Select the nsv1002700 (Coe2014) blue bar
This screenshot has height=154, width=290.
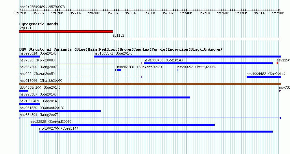click(x=156, y=132)
